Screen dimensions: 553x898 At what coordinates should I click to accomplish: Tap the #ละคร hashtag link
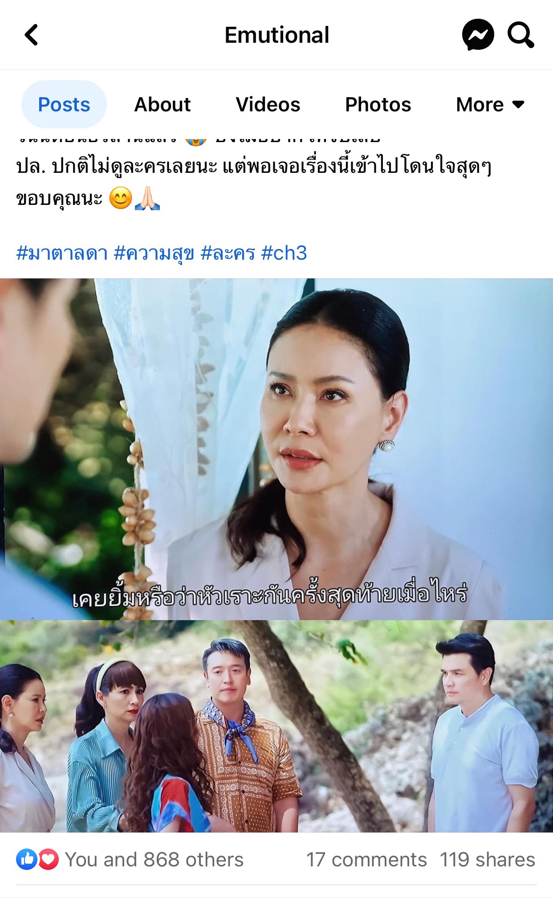228,253
